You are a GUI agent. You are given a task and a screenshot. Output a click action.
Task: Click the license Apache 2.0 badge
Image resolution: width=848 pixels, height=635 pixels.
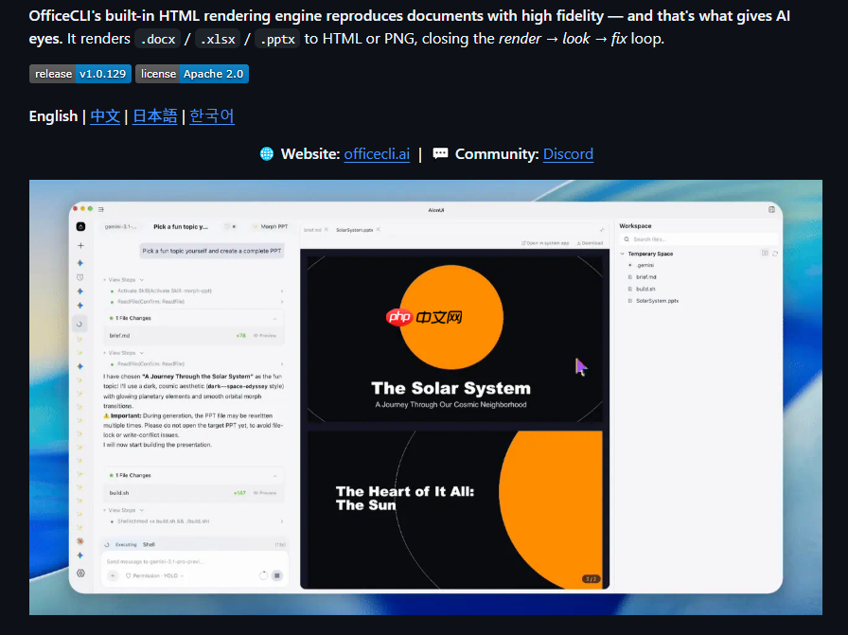click(192, 74)
